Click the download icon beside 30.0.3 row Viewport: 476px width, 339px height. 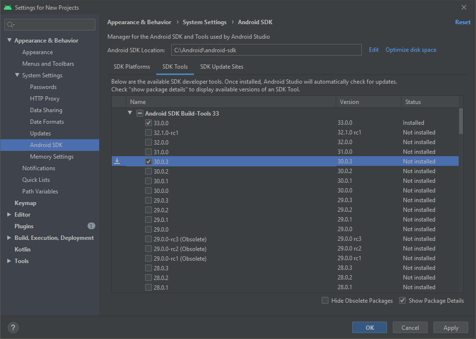[x=117, y=161]
